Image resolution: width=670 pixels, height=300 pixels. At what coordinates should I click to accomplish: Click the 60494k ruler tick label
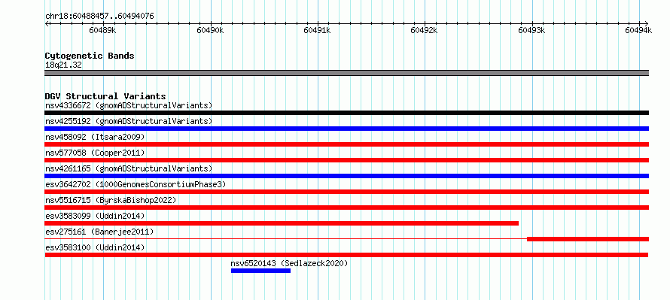coord(639,30)
